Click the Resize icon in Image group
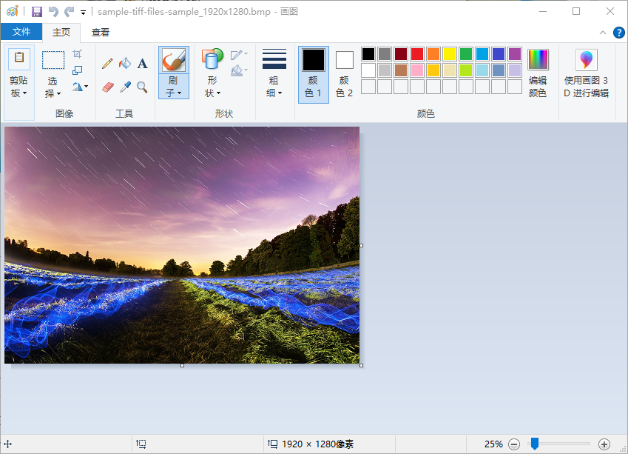 coord(78,70)
